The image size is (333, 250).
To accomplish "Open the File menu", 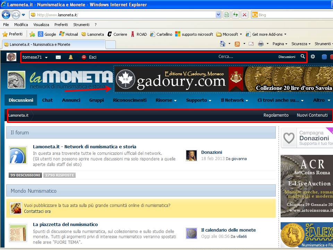I will 6,25.
